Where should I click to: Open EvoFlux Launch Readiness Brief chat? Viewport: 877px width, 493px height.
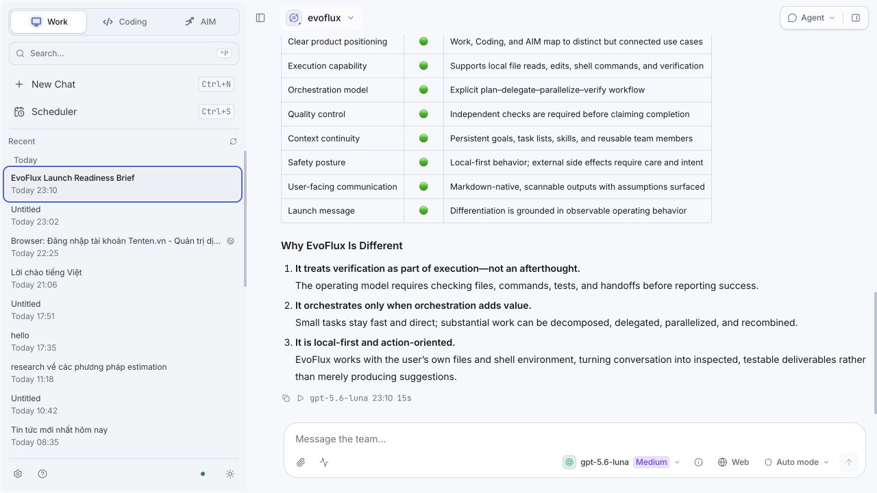point(123,184)
